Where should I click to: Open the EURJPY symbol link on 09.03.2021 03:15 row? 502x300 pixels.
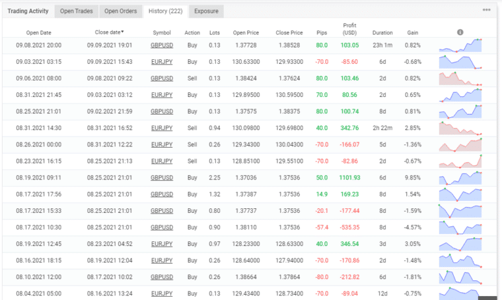click(162, 62)
